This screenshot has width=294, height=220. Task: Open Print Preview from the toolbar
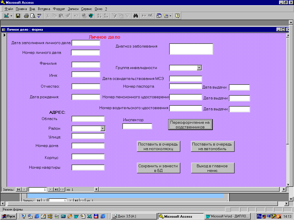(33, 16)
